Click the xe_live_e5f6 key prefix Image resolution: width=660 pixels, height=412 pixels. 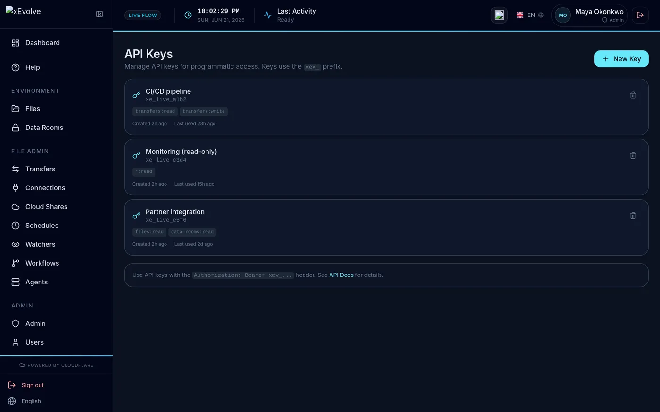(166, 220)
